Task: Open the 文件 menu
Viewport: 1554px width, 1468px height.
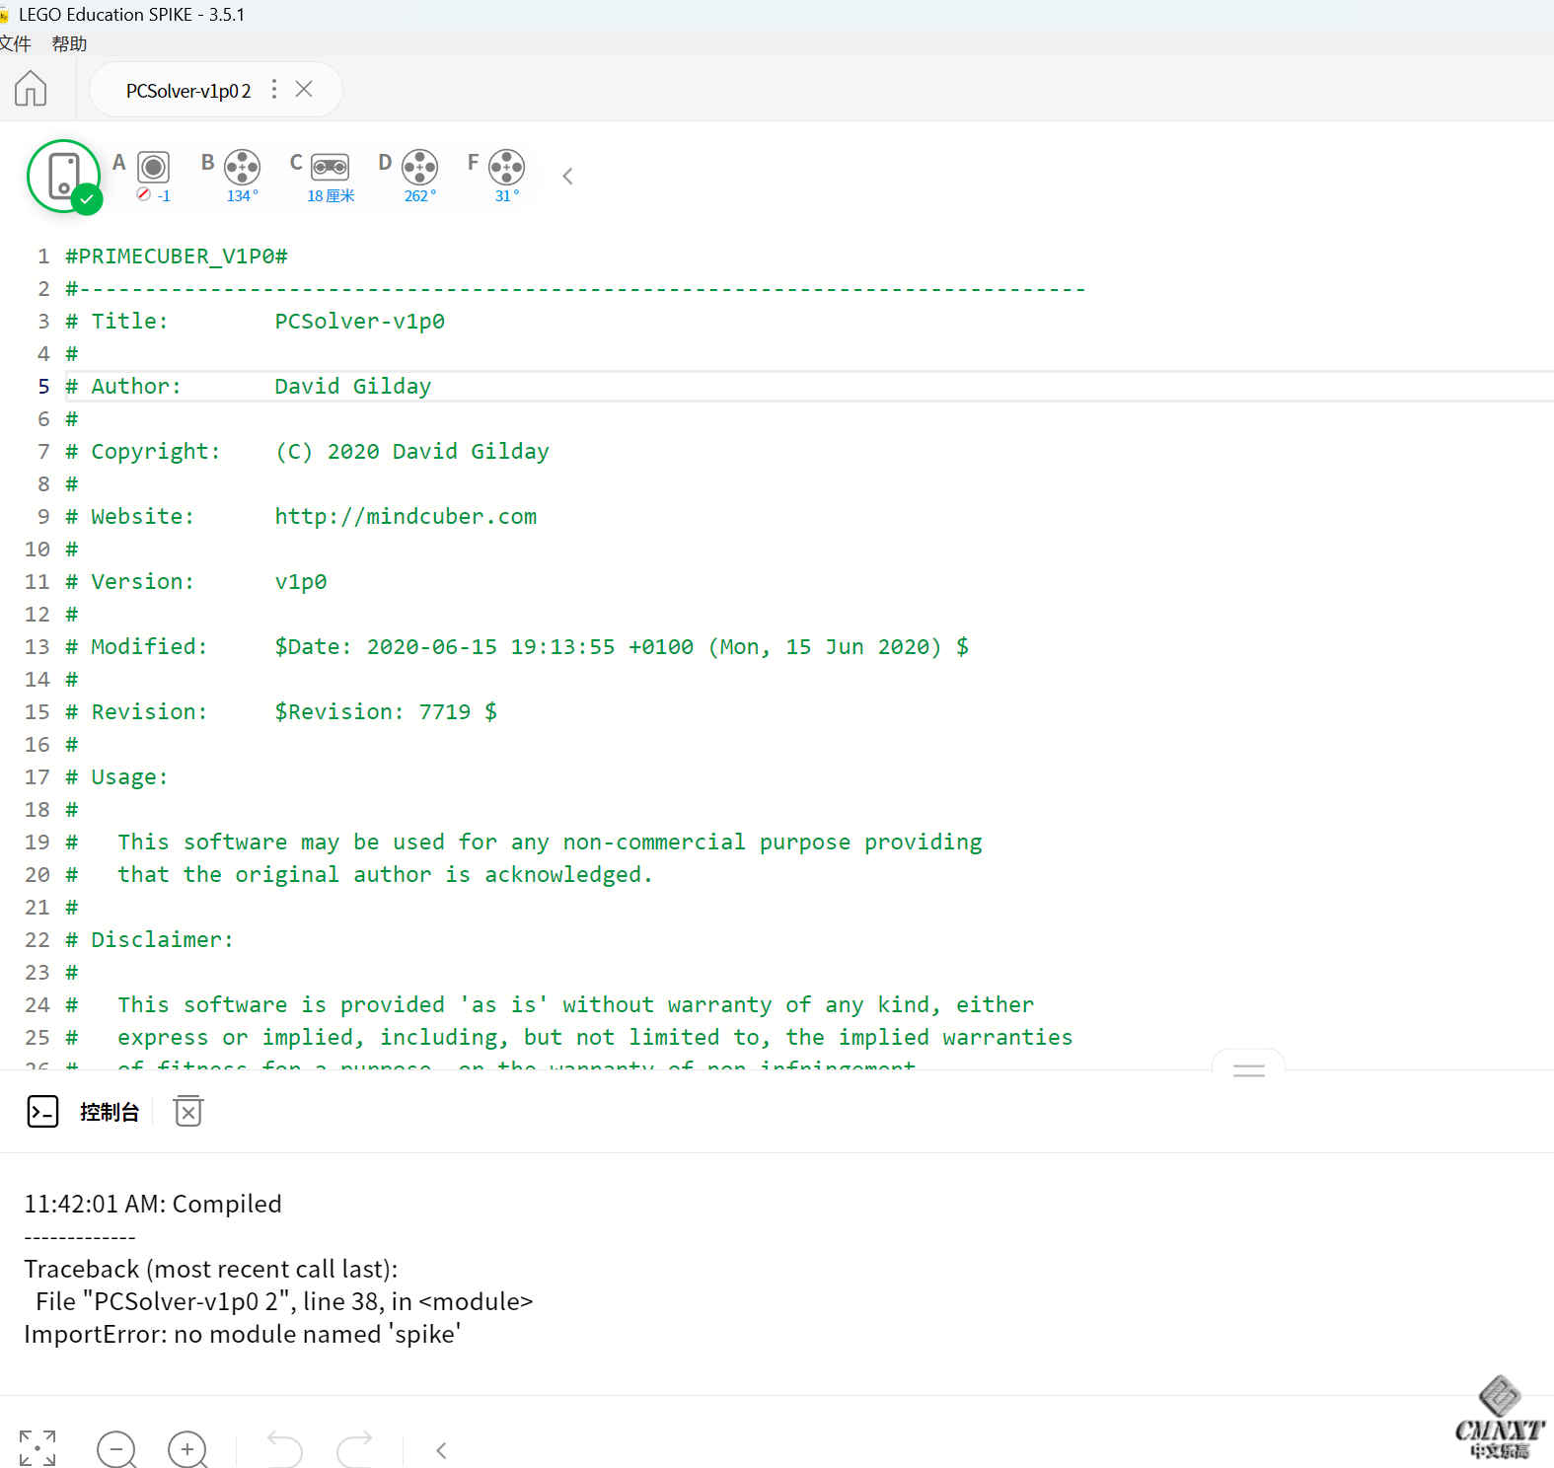Action: point(16,43)
